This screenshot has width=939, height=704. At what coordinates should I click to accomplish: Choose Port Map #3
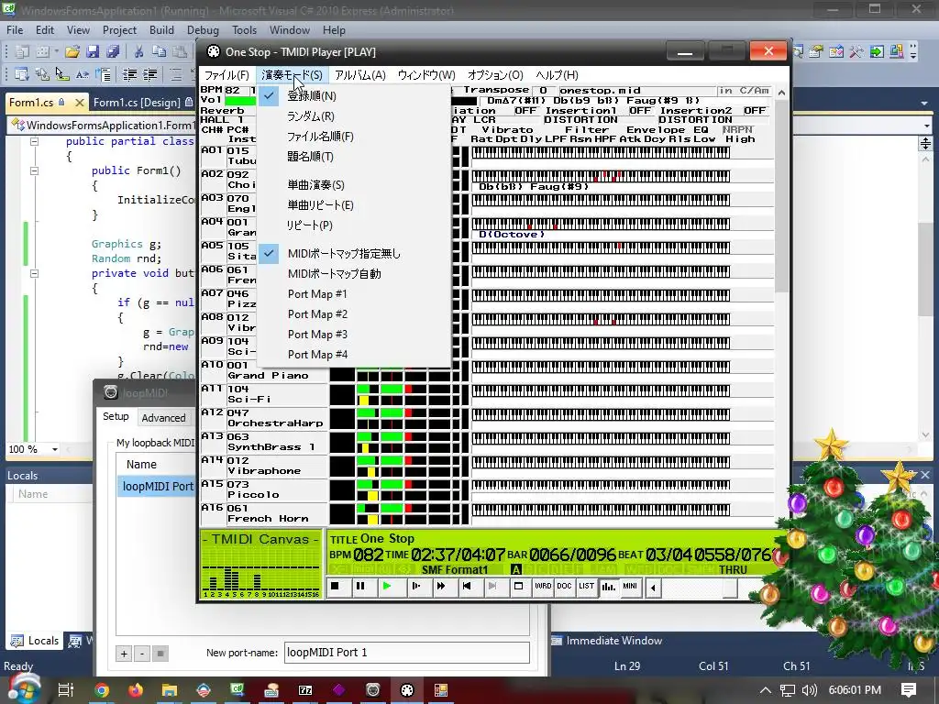(355, 335)
